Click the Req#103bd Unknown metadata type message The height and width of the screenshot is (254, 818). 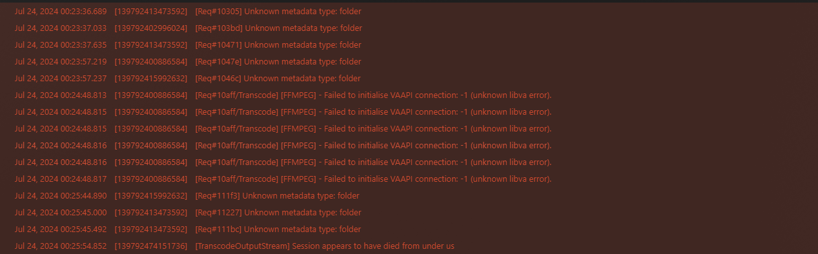[278, 28]
